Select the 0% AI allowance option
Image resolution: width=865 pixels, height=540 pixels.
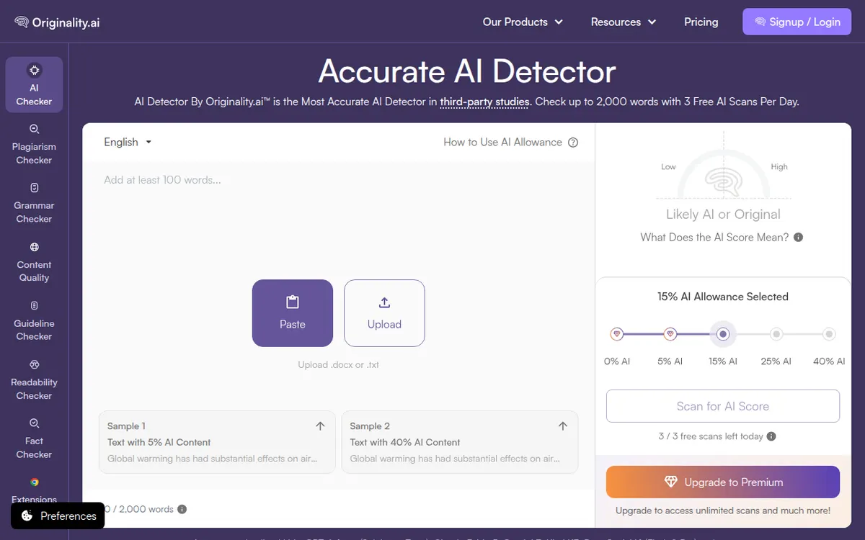click(x=617, y=334)
